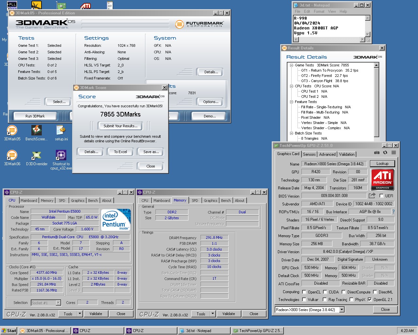Switch to Mainboard tab in left CPU-Z

tap(29, 201)
